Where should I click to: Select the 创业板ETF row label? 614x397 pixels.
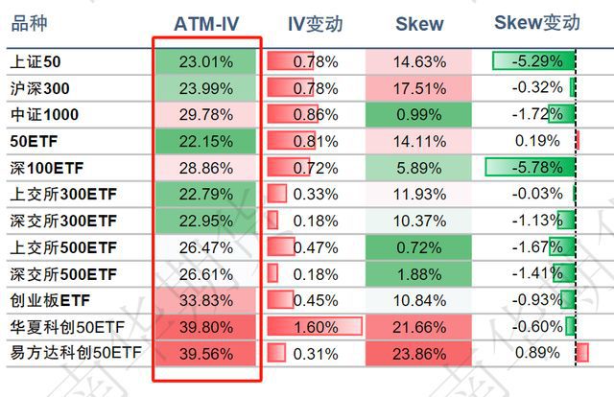coord(50,300)
